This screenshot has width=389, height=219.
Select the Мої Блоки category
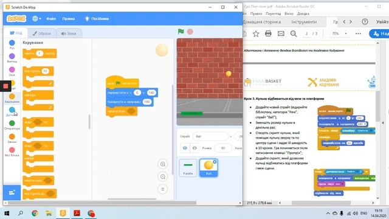click(12, 151)
